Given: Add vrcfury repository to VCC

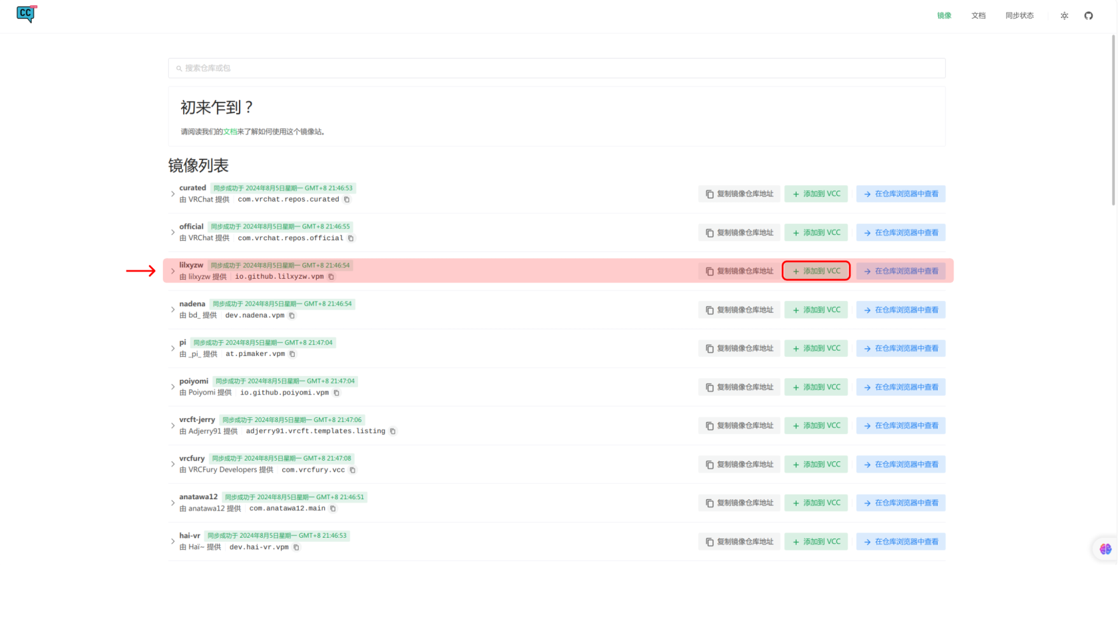Looking at the screenshot, I should click(x=816, y=464).
